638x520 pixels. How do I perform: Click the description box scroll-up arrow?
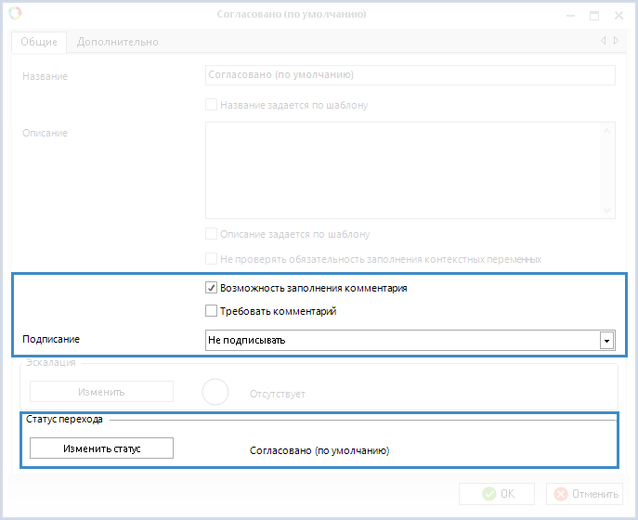click(608, 130)
